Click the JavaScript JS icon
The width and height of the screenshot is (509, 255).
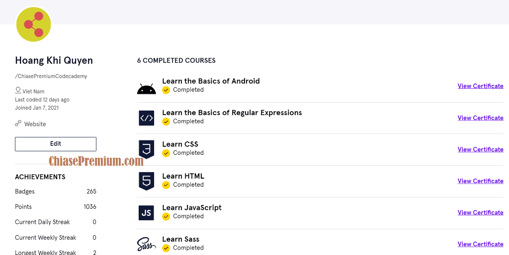point(146,213)
